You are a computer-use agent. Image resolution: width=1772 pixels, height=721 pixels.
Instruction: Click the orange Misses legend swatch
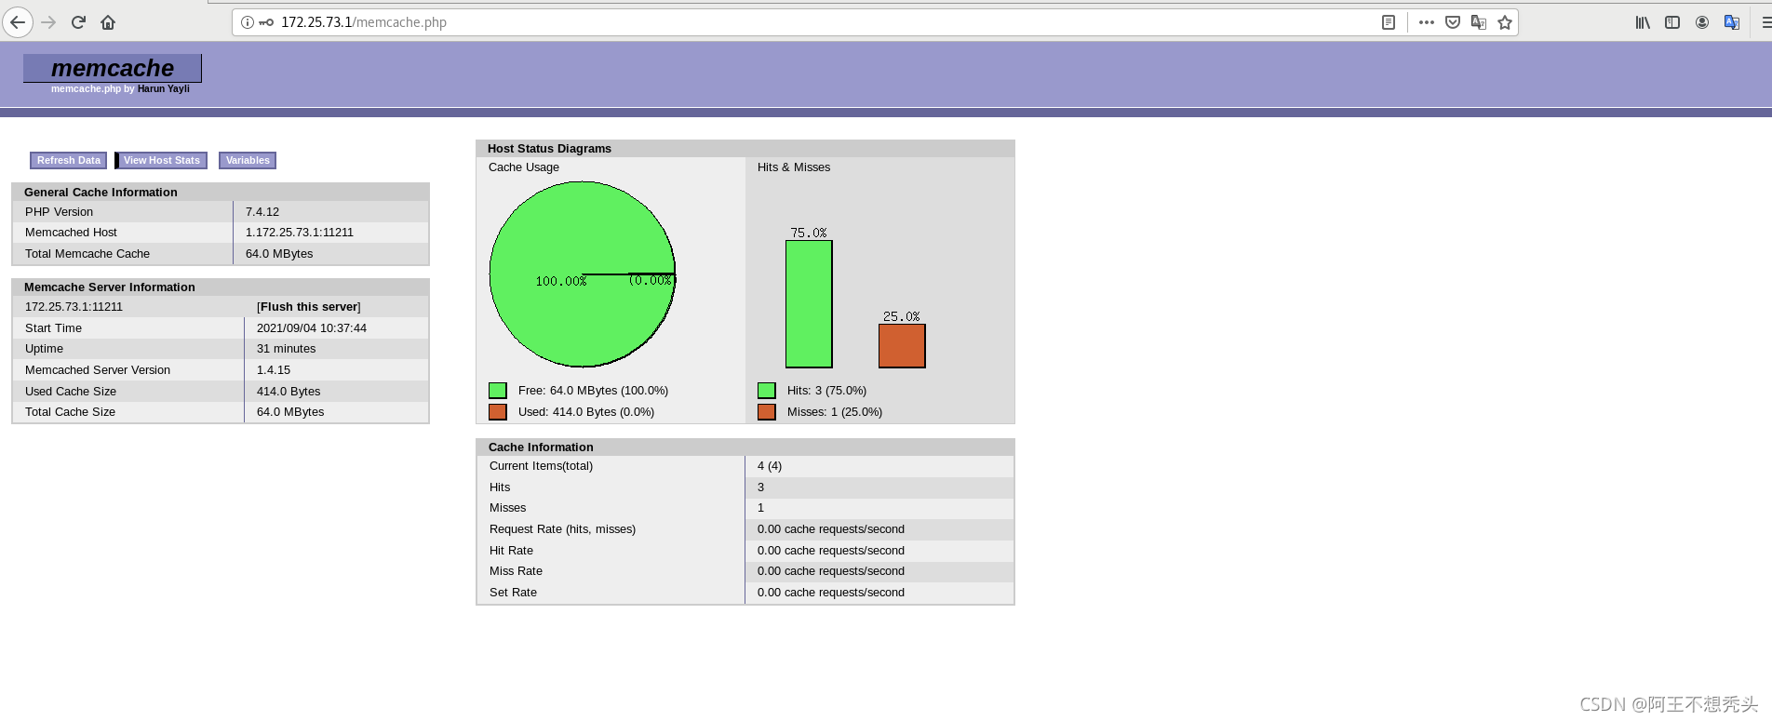[767, 412]
